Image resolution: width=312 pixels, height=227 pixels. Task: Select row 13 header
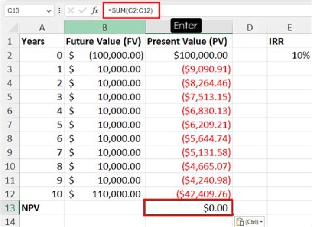(x=9, y=208)
